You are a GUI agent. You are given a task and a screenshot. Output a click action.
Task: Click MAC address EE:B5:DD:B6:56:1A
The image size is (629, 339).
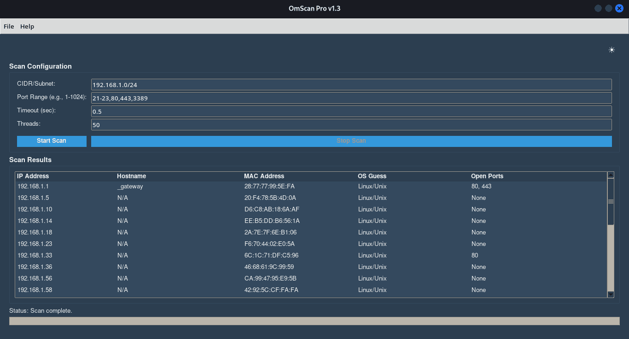point(272,221)
